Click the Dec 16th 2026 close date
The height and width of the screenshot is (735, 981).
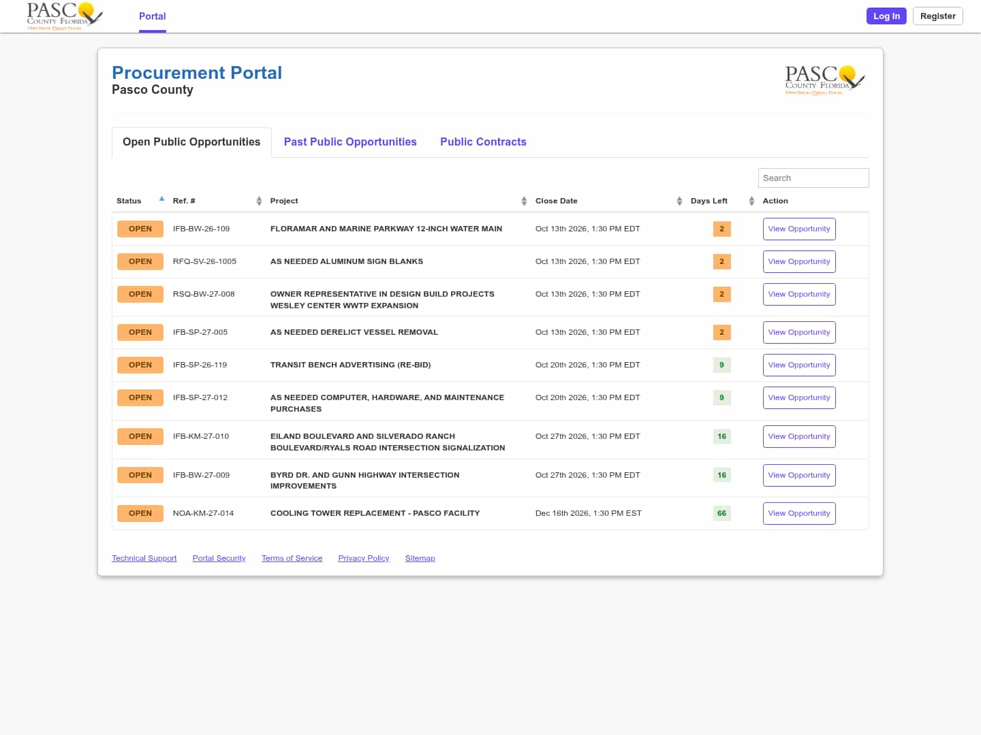(x=589, y=513)
